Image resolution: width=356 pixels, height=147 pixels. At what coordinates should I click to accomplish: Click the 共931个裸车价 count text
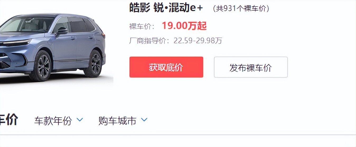click(x=241, y=8)
